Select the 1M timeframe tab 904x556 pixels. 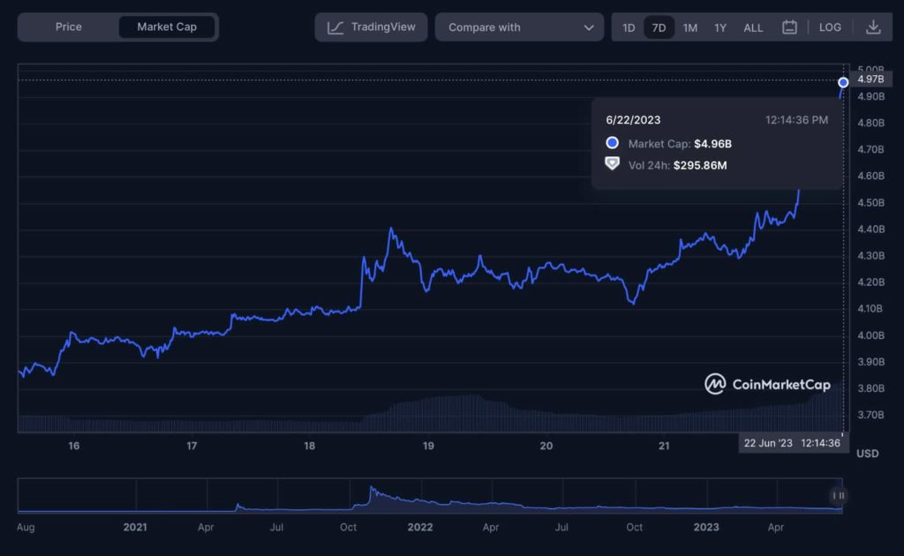(x=689, y=27)
